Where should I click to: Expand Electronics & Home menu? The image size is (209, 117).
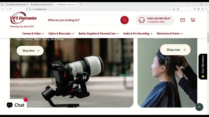[170, 34]
